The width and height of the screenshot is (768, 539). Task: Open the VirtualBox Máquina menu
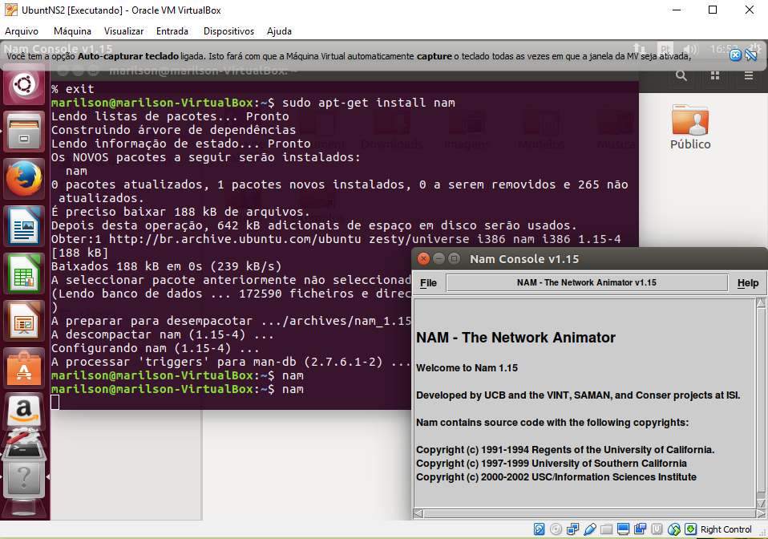(x=72, y=30)
